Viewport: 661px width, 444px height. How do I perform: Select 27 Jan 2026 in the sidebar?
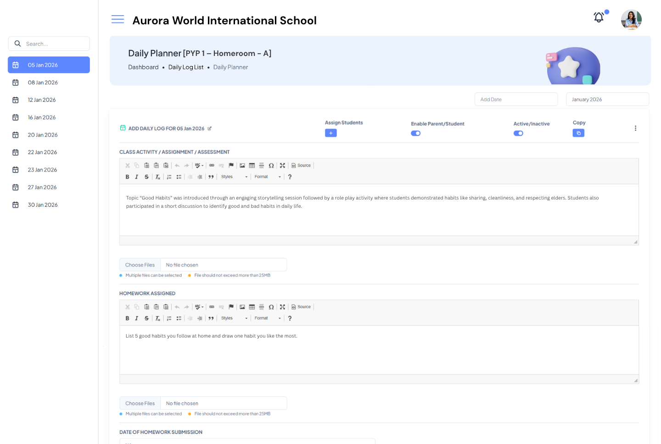coord(42,188)
